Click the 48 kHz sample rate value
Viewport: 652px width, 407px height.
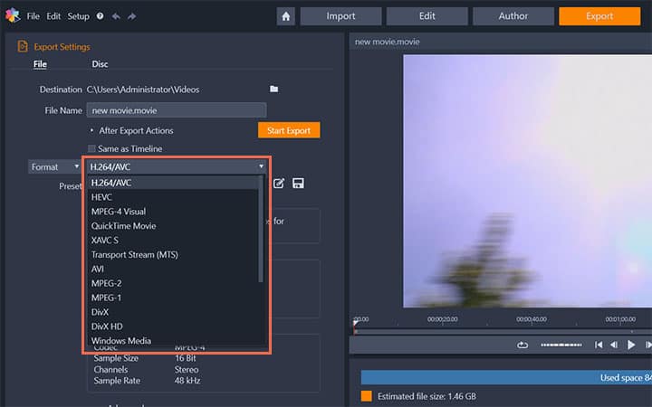click(x=187, y=381)
